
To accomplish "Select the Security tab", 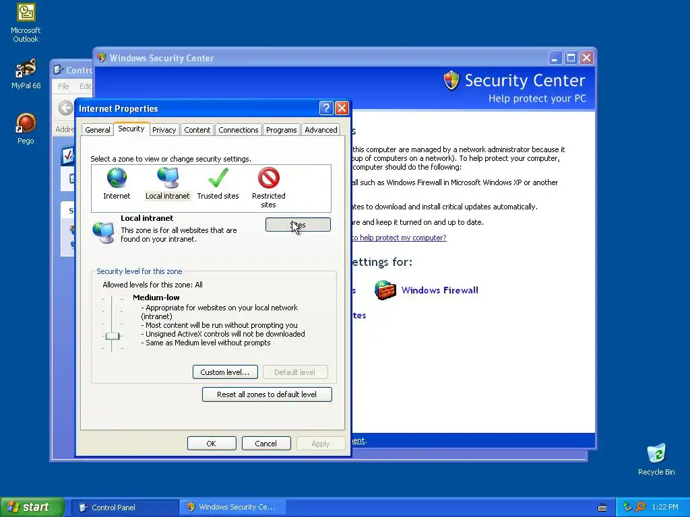I will point(131,129).
